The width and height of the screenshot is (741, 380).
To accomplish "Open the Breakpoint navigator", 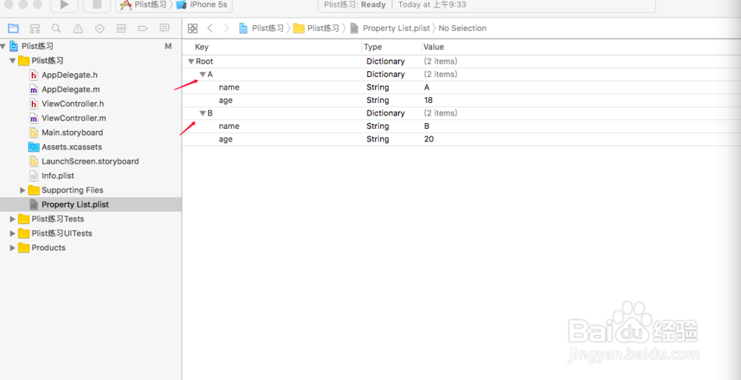I will [143, 28].
